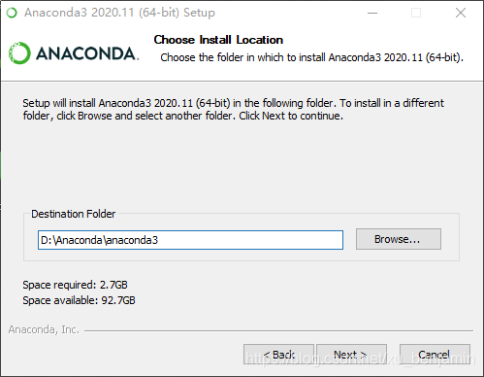Close the setup window
The height and width of the screenshot is (377, 484).
coord(461,13)
